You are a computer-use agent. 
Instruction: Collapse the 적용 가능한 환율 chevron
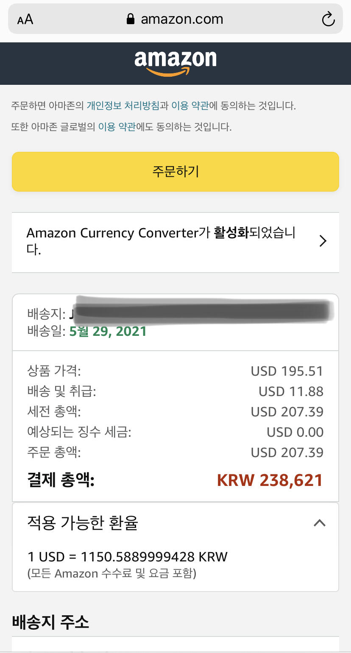coord(319,523)
